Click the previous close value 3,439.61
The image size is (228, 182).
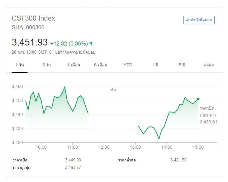tap(208, 122)
